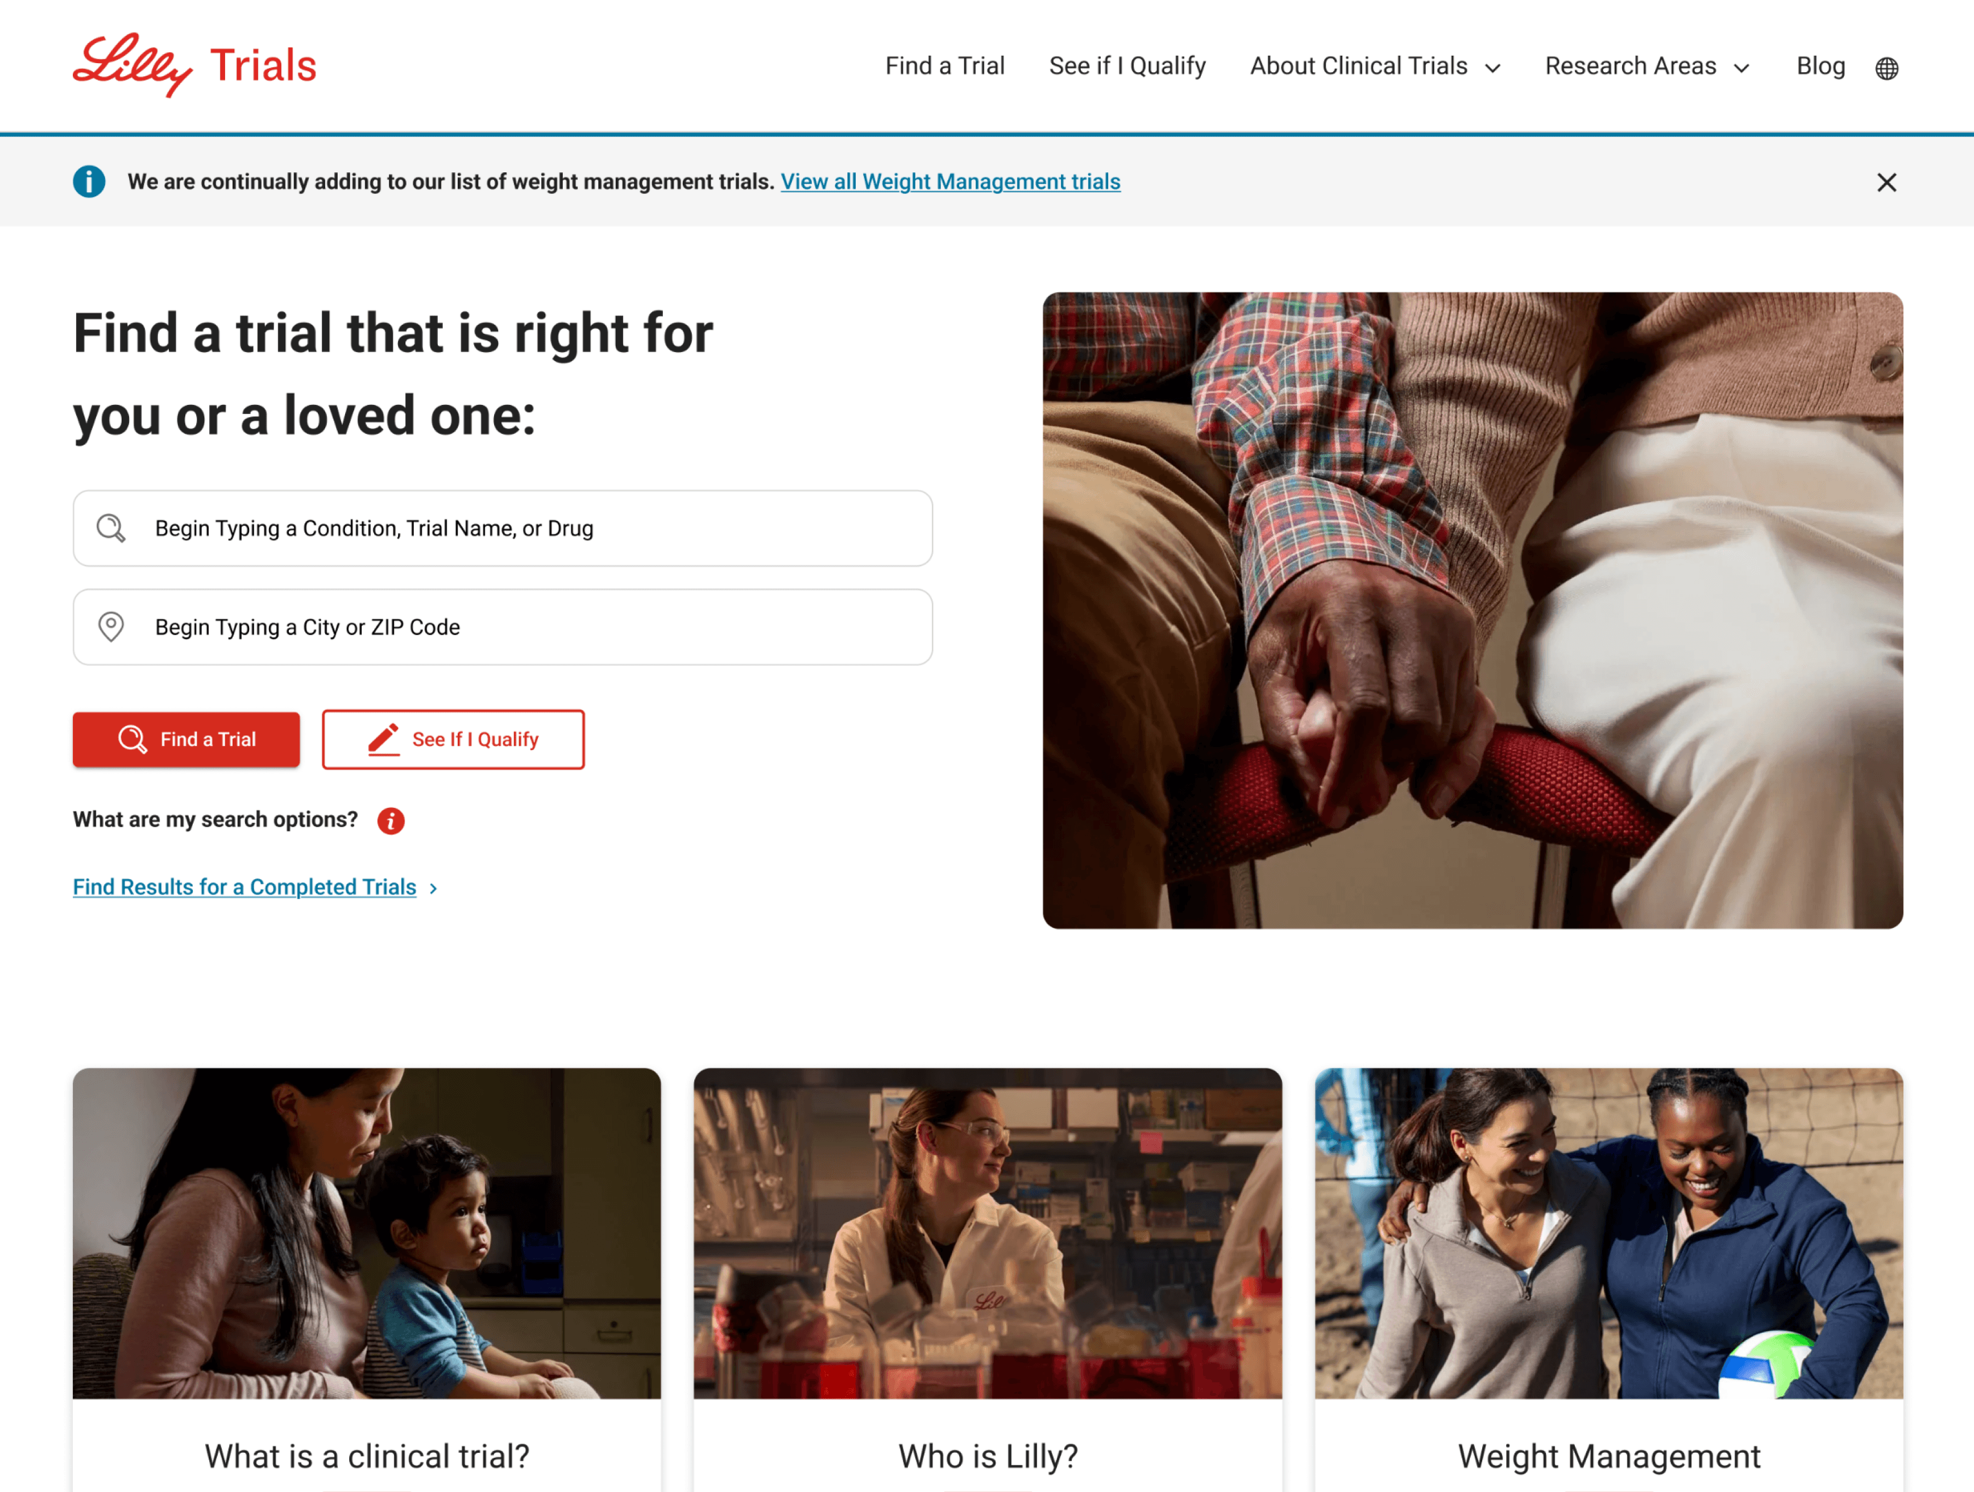Open Find Results for a Completed Trials link
Viewport: 1974px width, 1492px height.
tap(244, 887)
